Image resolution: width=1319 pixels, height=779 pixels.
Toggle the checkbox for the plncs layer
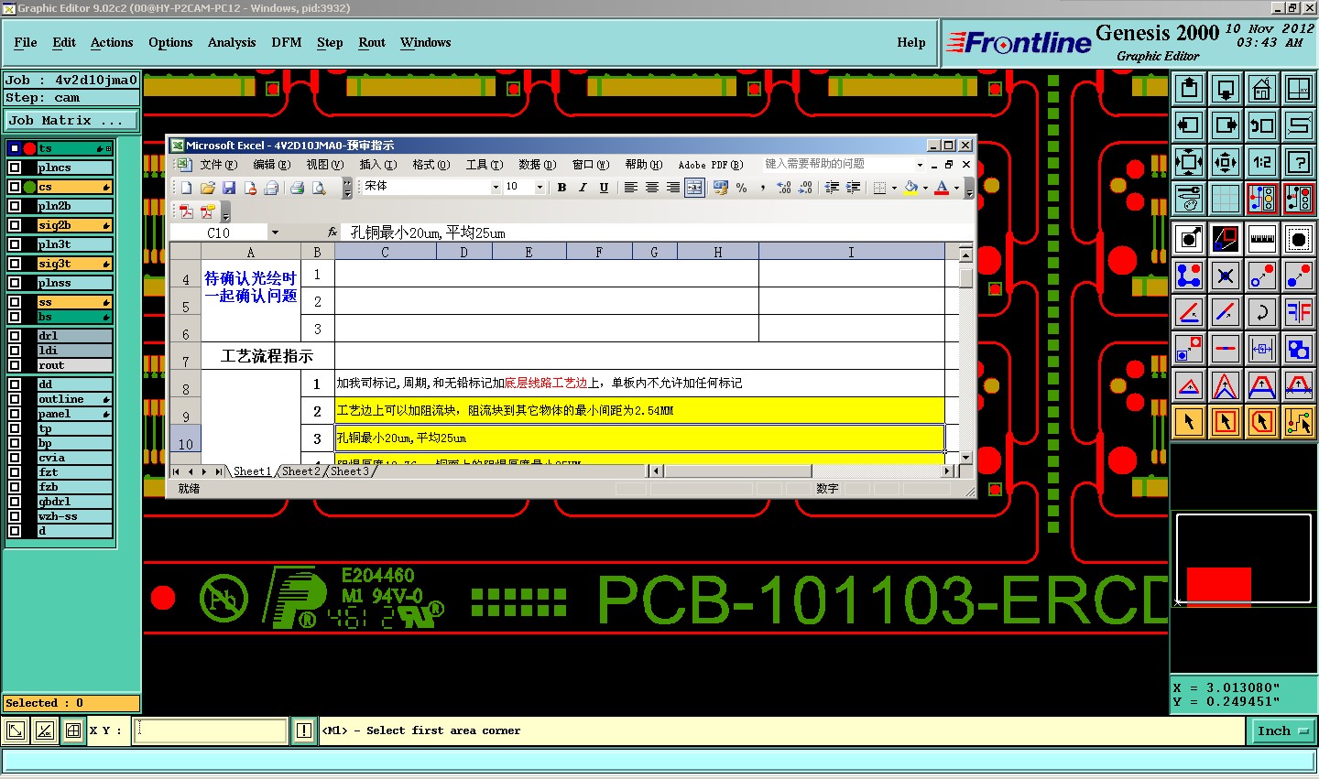tap(15, 168)
